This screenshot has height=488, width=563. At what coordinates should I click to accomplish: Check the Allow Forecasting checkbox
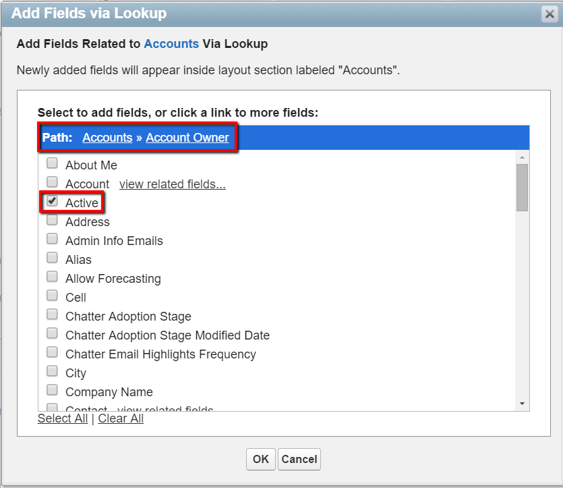pos(52,277)
